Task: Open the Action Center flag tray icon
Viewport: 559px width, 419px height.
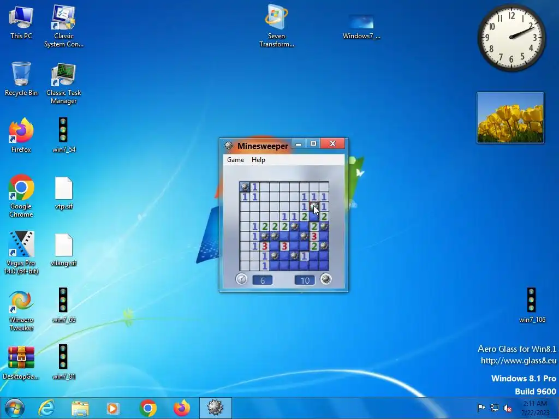Action: click(x=481, y=408)
